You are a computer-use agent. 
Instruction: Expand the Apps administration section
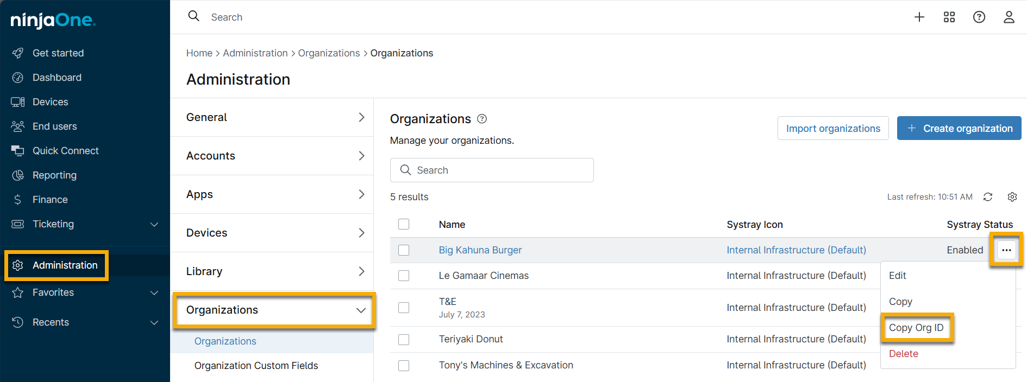(x=272, y=194)
